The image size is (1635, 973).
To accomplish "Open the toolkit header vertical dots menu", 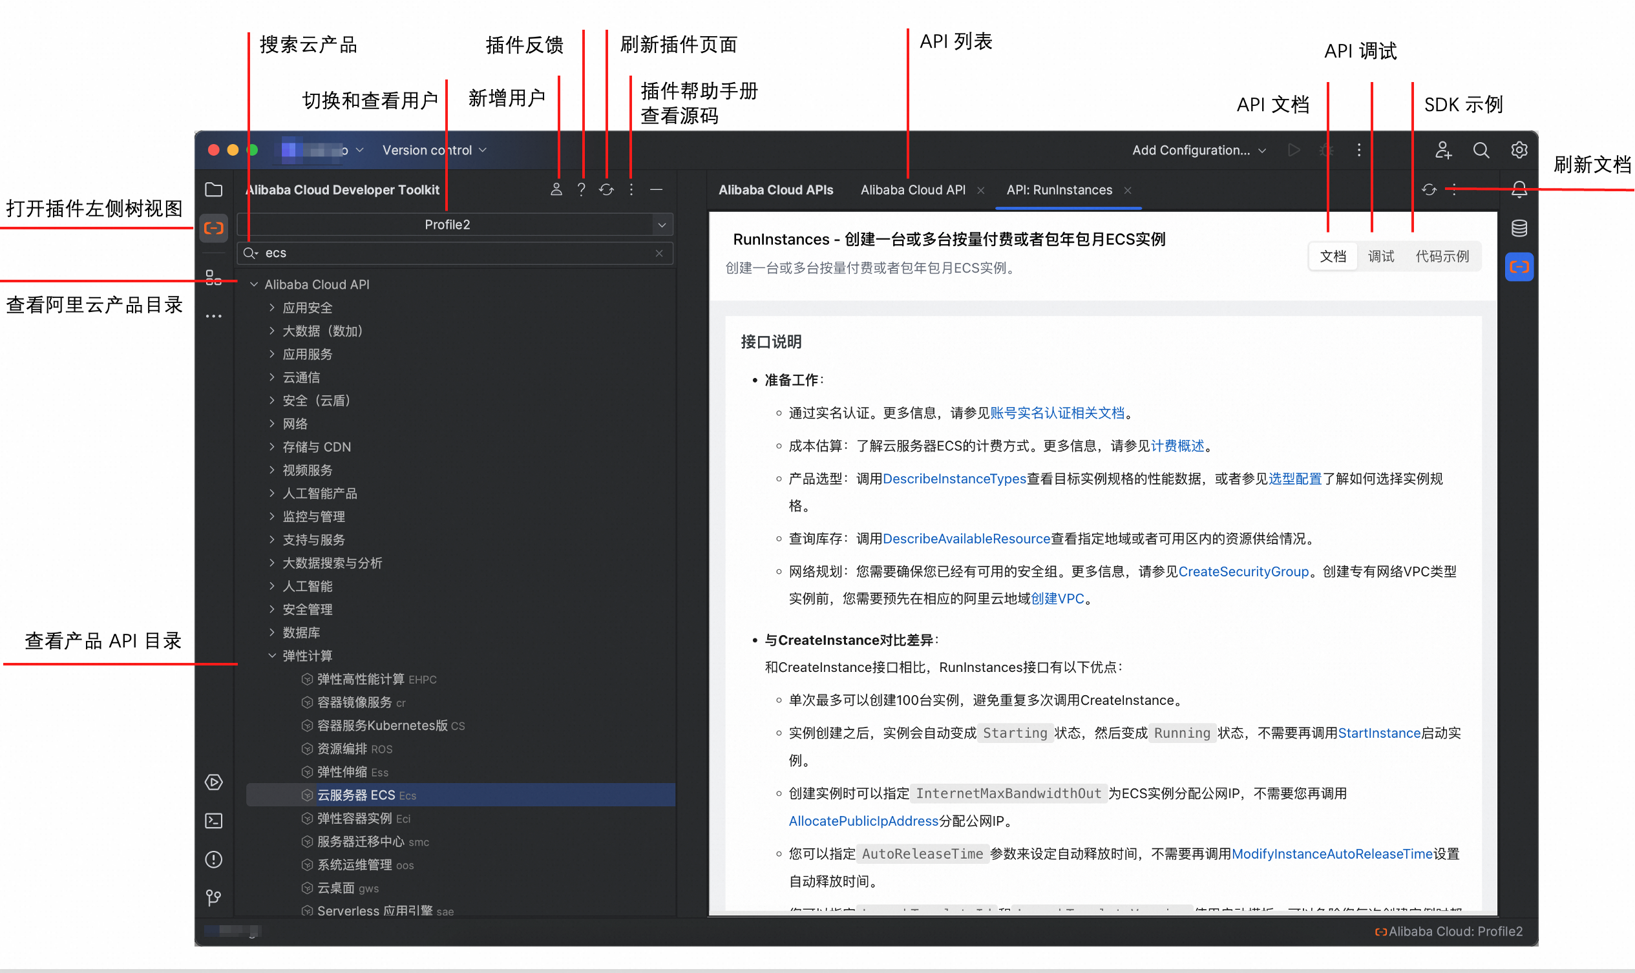I will [631, 190].
